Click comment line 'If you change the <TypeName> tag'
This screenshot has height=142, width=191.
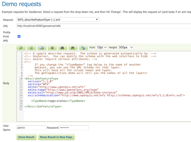(88, 65)
